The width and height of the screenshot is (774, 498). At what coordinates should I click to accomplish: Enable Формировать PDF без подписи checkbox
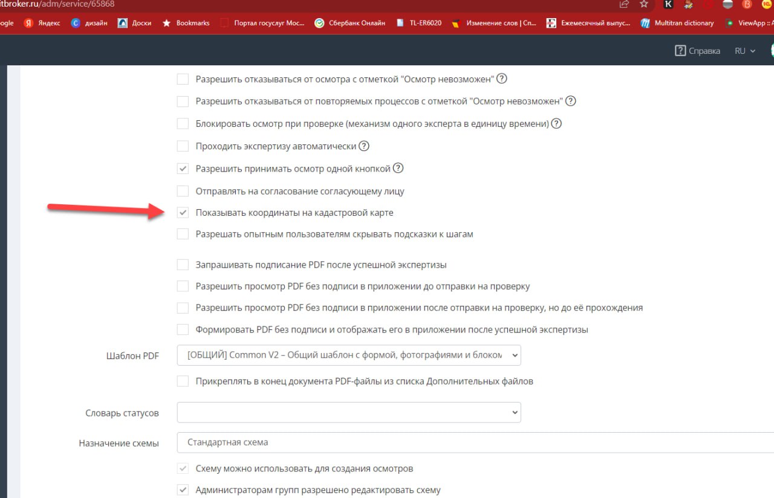[x=183, y=329]
